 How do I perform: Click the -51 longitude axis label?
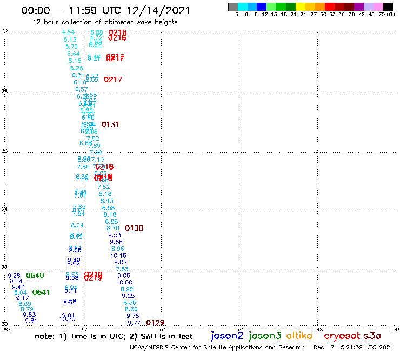239,329
